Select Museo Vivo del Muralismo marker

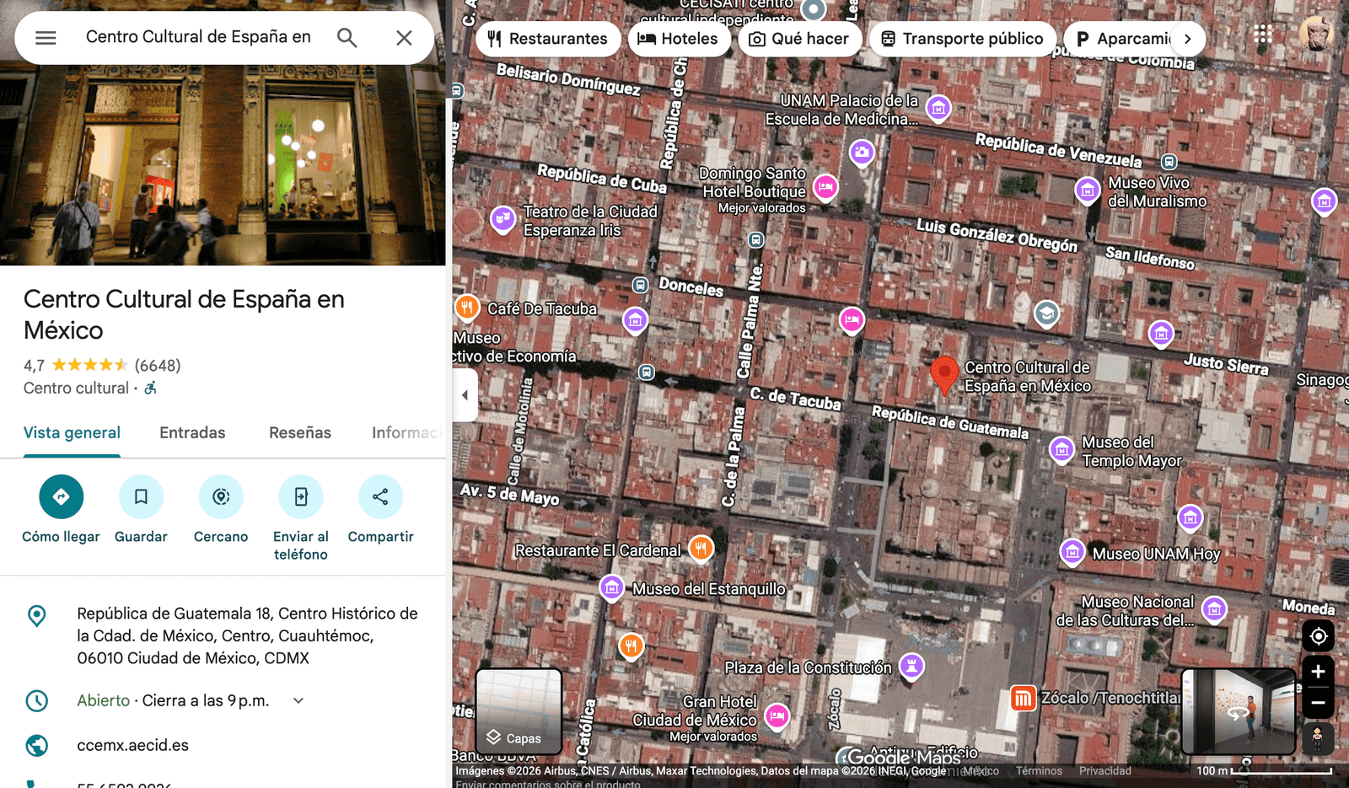pos(1088,190)
